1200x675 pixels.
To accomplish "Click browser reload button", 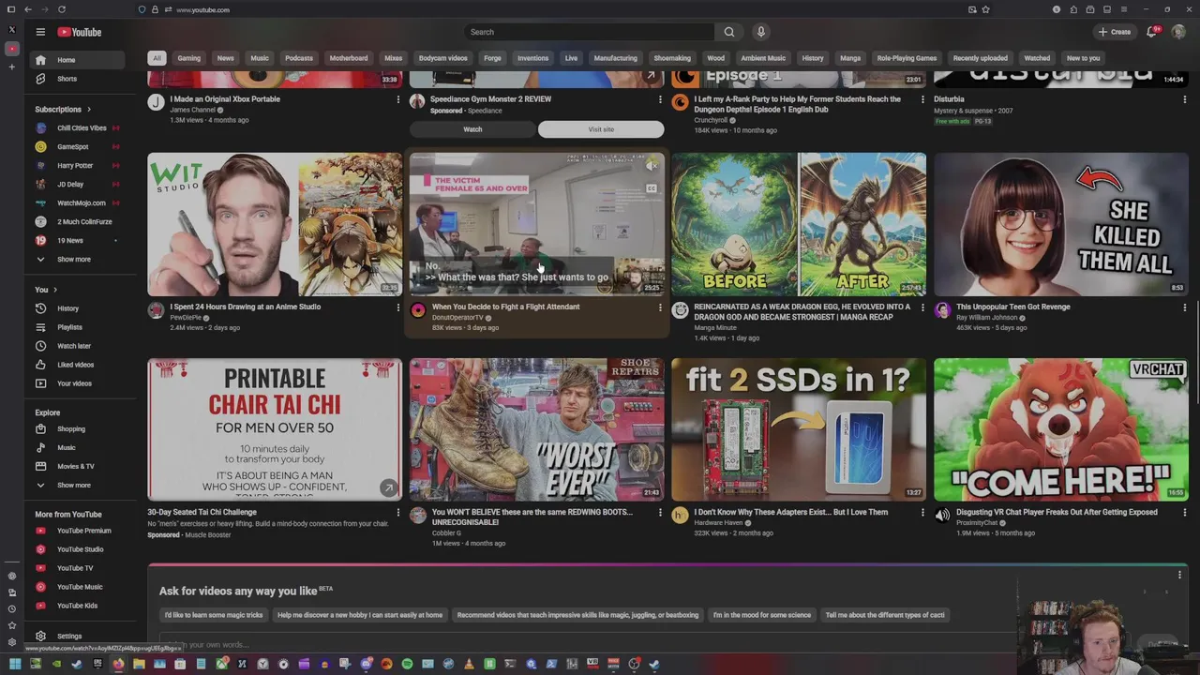I will (62, 9).
